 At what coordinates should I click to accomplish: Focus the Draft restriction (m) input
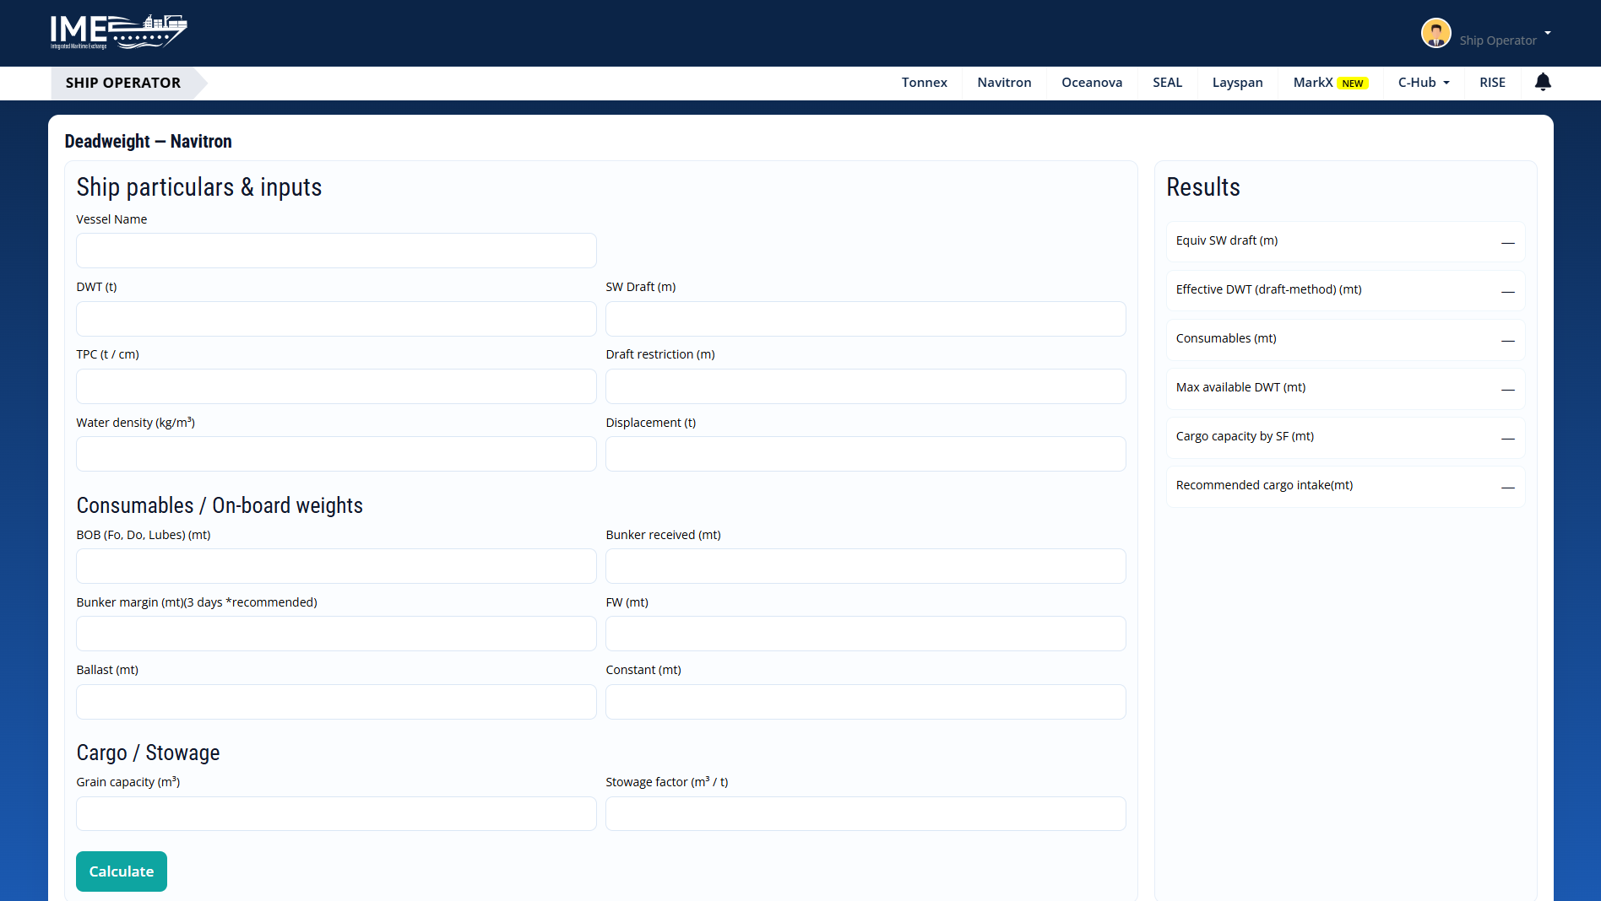866,386
